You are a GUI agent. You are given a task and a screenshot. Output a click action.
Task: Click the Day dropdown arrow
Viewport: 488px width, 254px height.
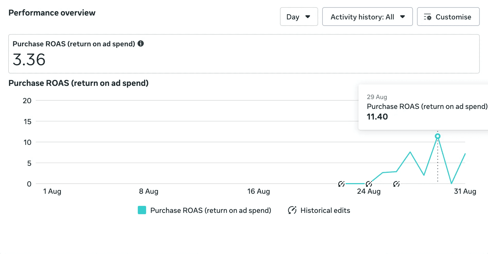[x=308, y=17]
